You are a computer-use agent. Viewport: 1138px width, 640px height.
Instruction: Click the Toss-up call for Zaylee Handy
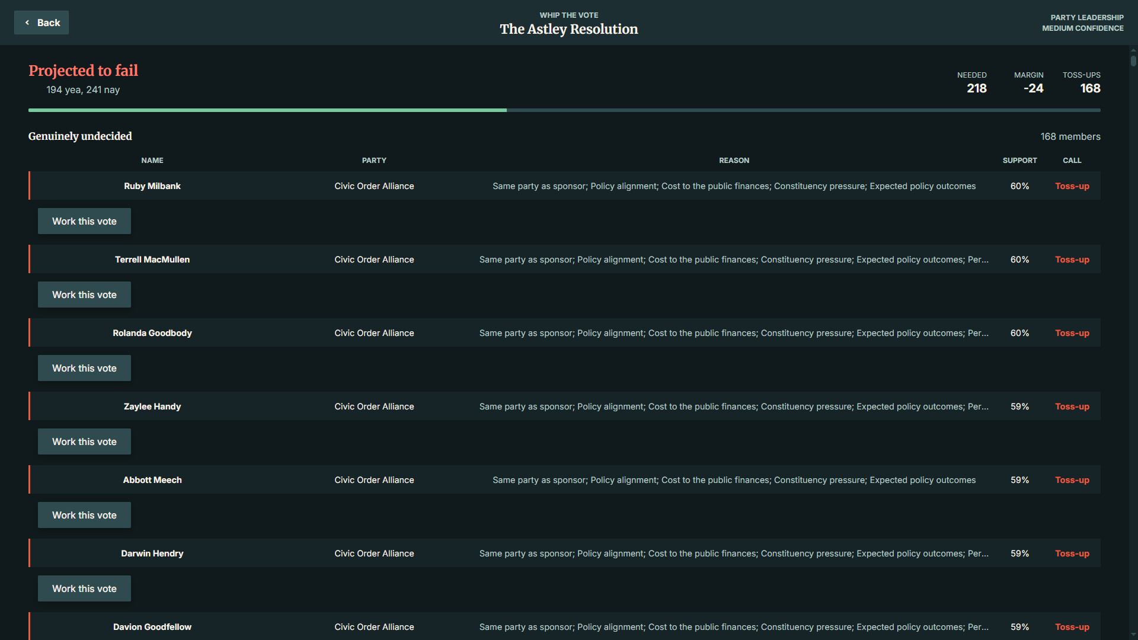(1072, 407)
